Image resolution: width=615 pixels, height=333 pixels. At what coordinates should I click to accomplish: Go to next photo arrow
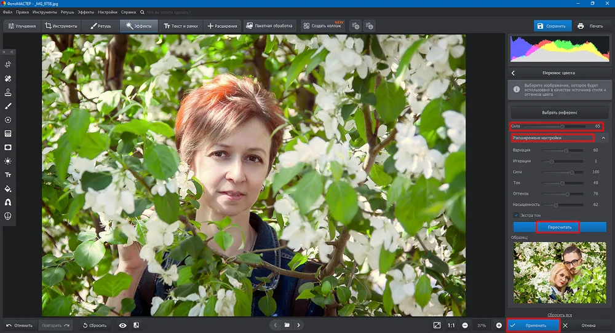298,325
